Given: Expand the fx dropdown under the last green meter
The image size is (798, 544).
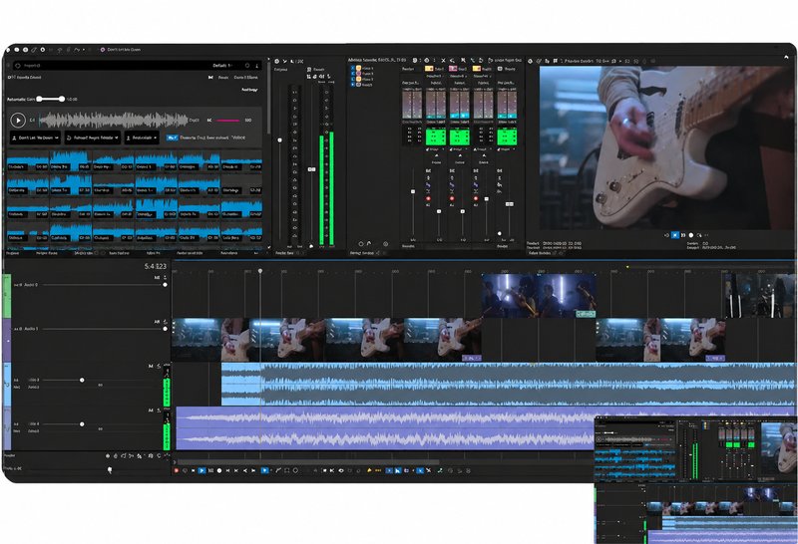Looking at the screenshot, I should [x=506, y=149].
